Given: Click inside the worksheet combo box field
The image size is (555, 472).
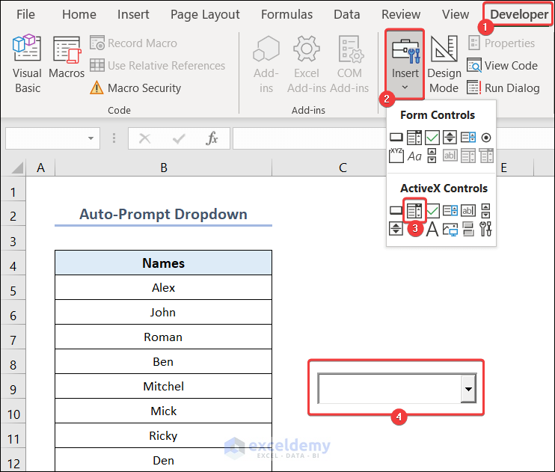Looking at the screenshot, I should point(390,388).
